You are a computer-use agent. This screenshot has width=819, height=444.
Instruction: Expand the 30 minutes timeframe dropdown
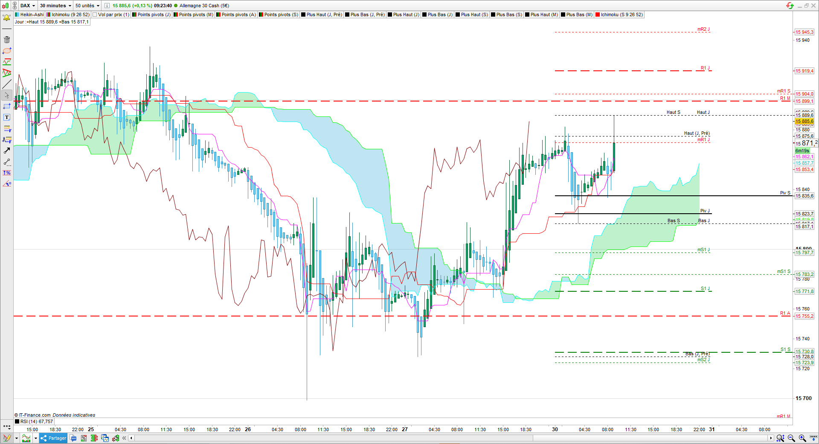[x=55, y=6]
